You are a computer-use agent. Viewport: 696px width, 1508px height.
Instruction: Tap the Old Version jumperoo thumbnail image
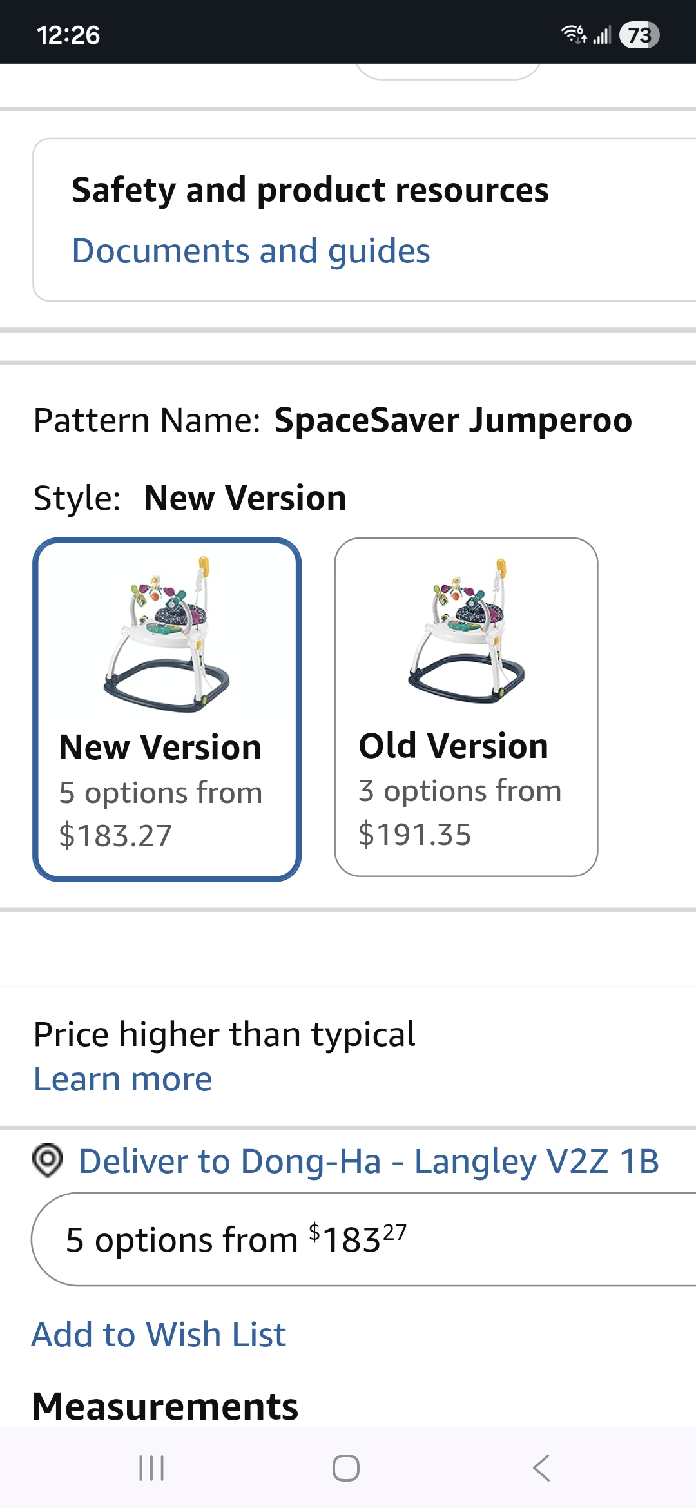pos(466,632)
